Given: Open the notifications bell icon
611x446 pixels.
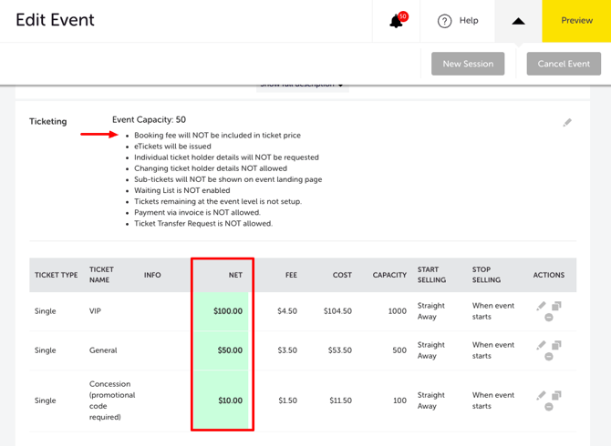Looking at the screenshot, I should pyautogui.click(x=397, y=21).
